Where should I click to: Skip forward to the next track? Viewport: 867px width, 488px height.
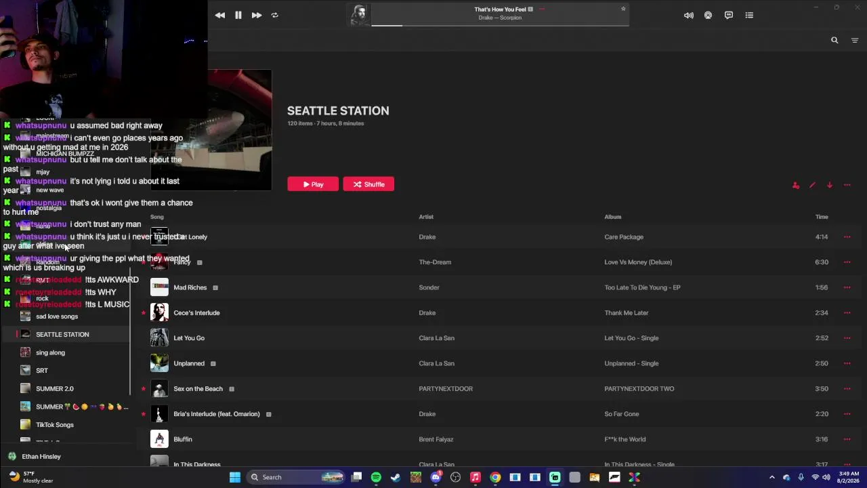click(x=257, y=15)
